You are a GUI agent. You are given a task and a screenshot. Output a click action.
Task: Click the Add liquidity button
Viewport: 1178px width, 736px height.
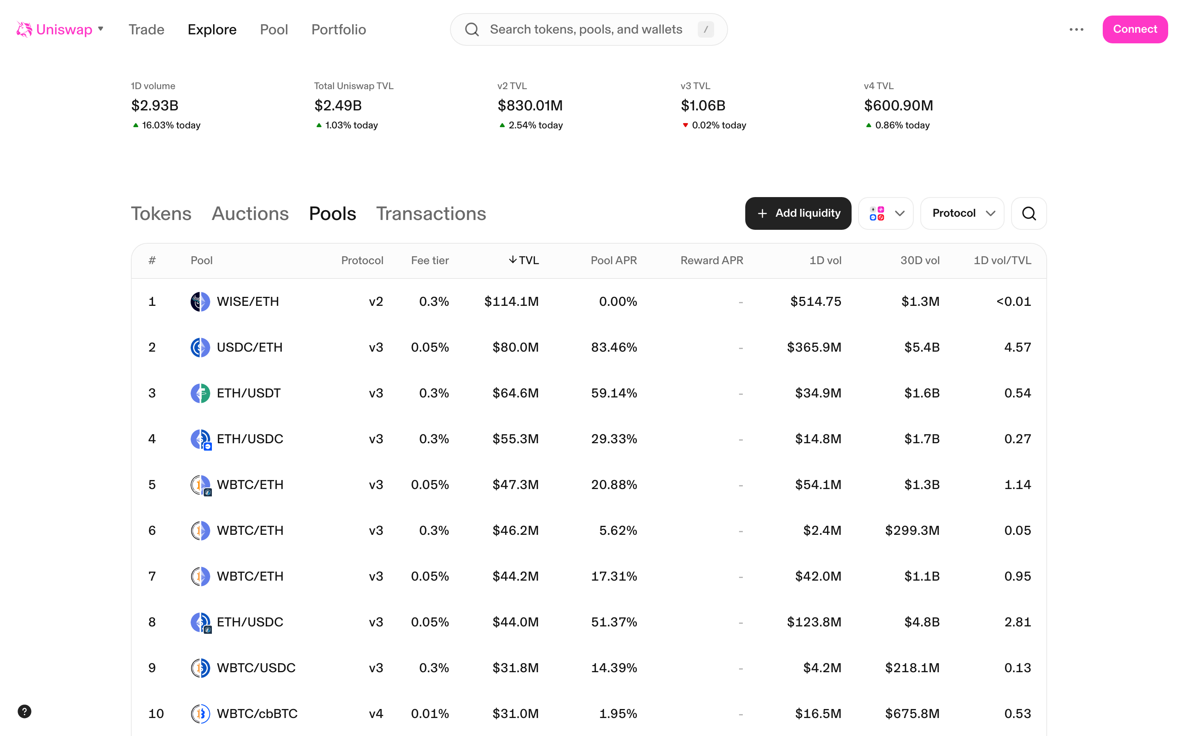[x=798, y=213]
